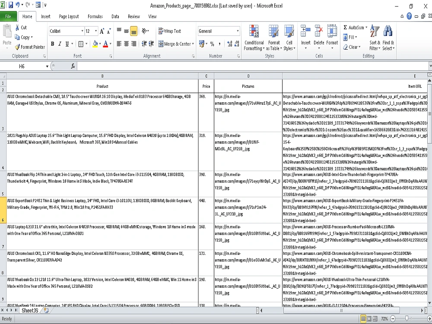Apply the cell borders button
This screenshot has height=324, width=432.
[x=81, y=44]
